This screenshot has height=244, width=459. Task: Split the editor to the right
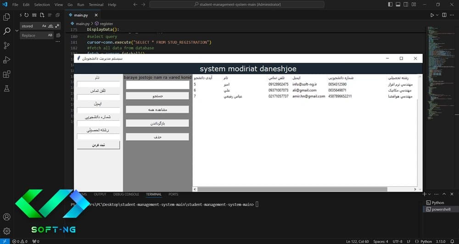pyautogui.click(x=444, y=15)
